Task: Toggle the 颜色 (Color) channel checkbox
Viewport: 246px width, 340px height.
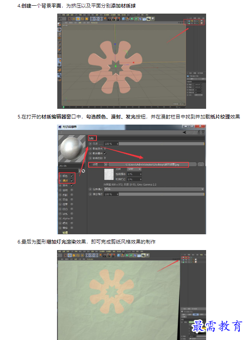Action: point(72,176)
